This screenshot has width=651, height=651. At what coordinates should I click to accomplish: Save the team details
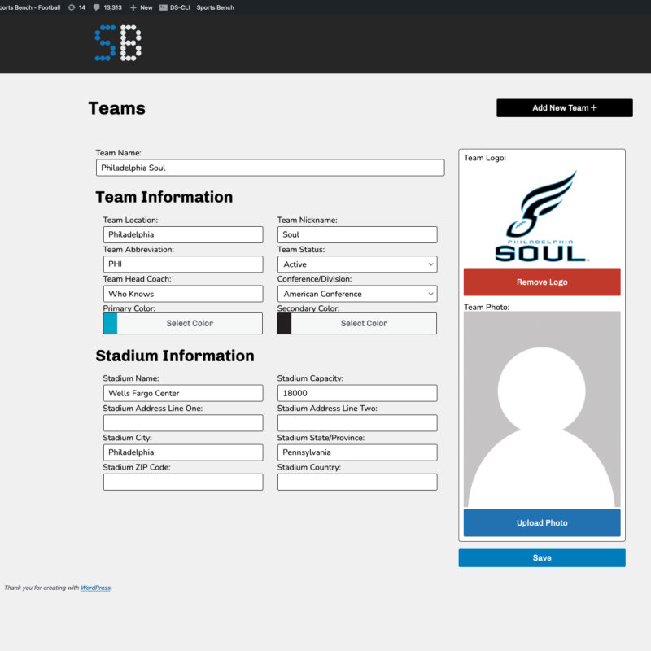click(542, 558)
